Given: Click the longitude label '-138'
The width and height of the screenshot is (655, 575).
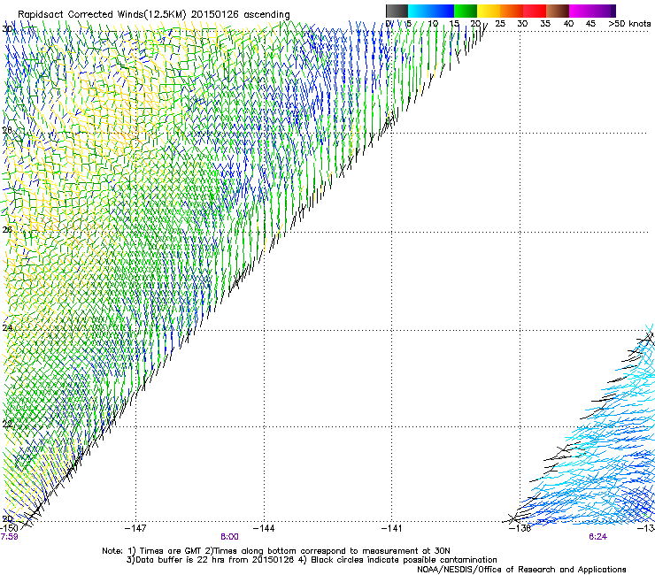Looking at the screenshot, I should pos(520,528).
